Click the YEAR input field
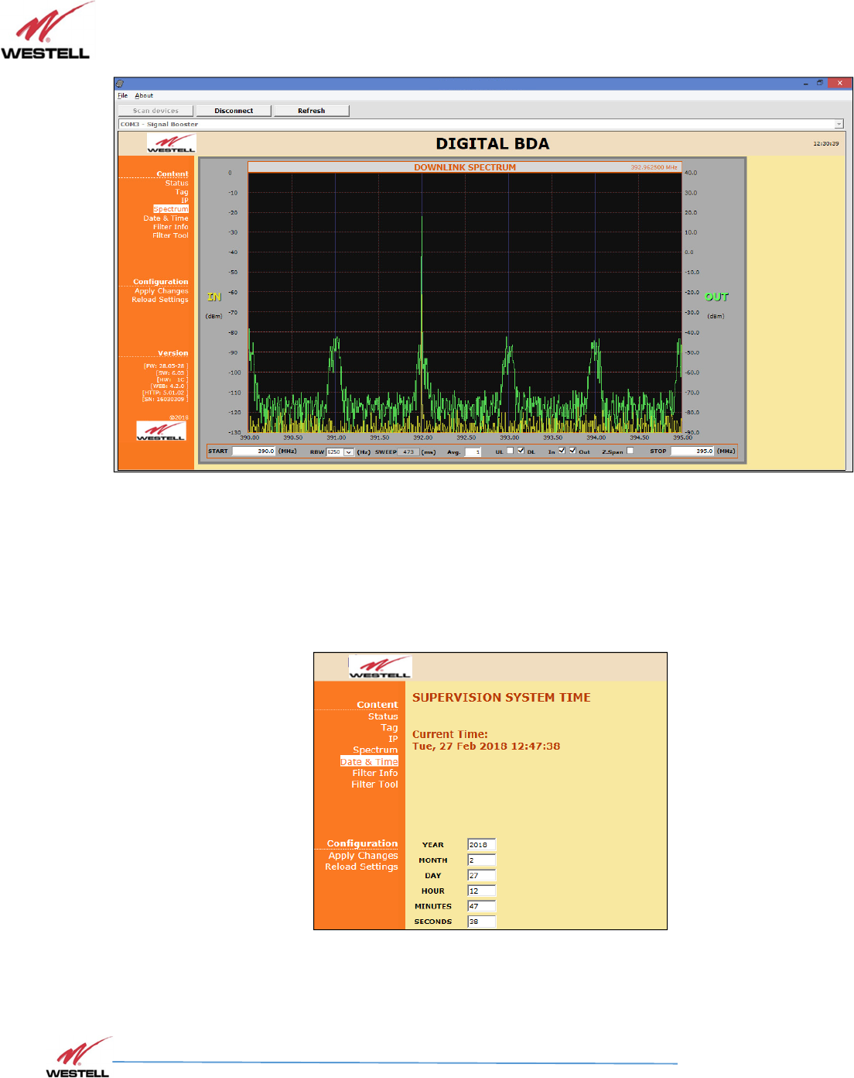The image size is (854, 1078). coord(481,845)
